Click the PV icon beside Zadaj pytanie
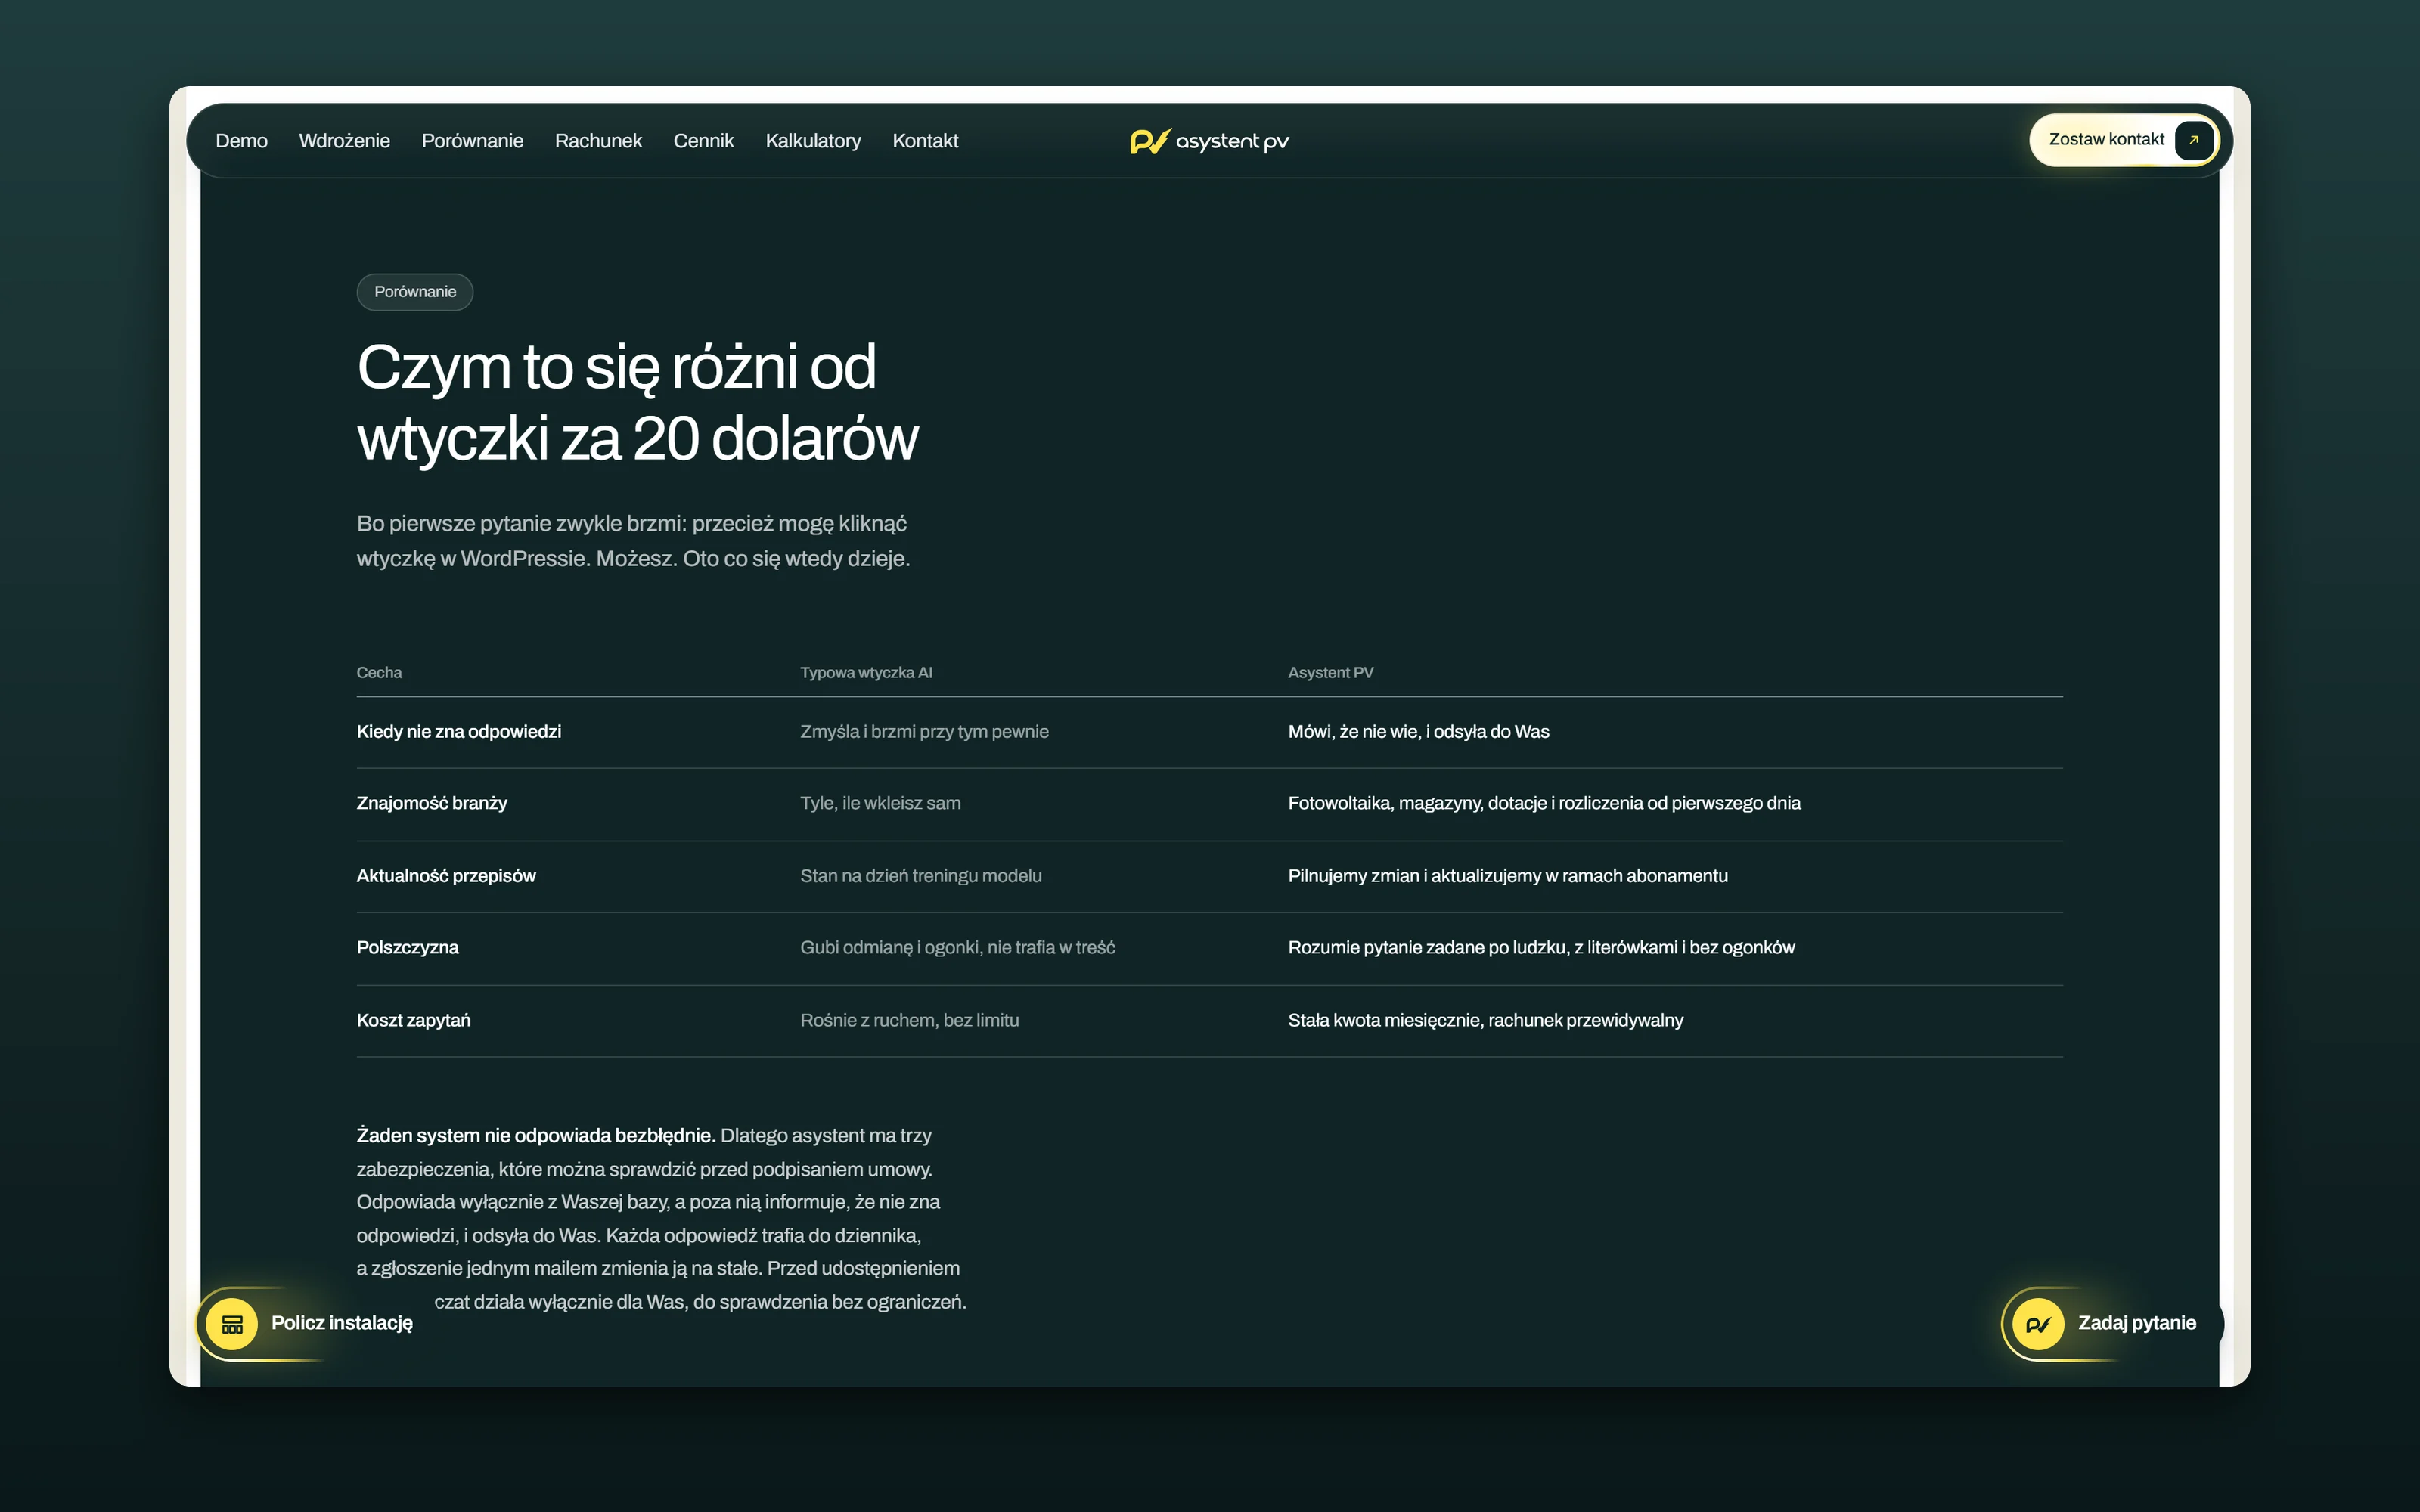The image size is (2420, 1512). 2038,1324
